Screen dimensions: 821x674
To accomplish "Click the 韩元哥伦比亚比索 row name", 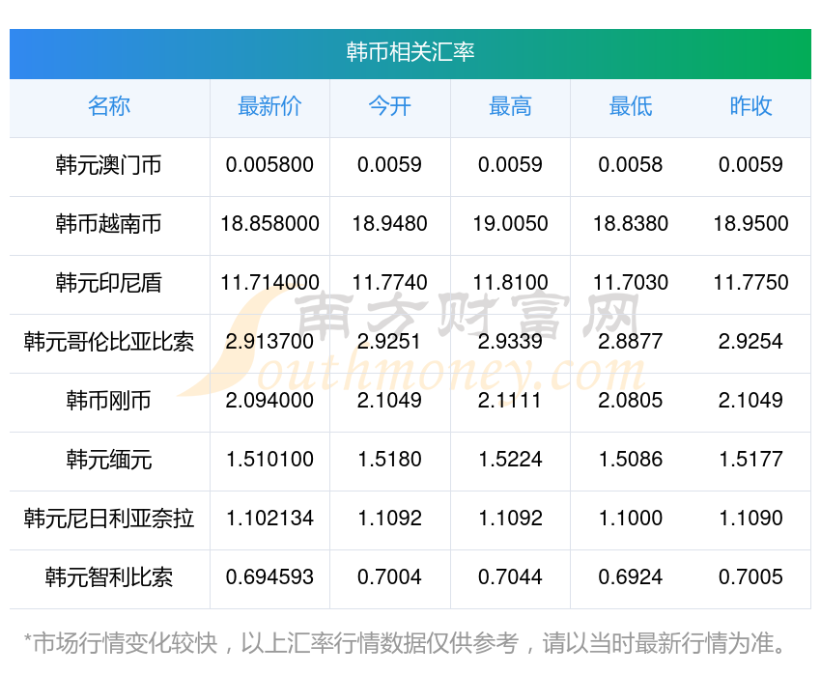I will coord(109,342).
